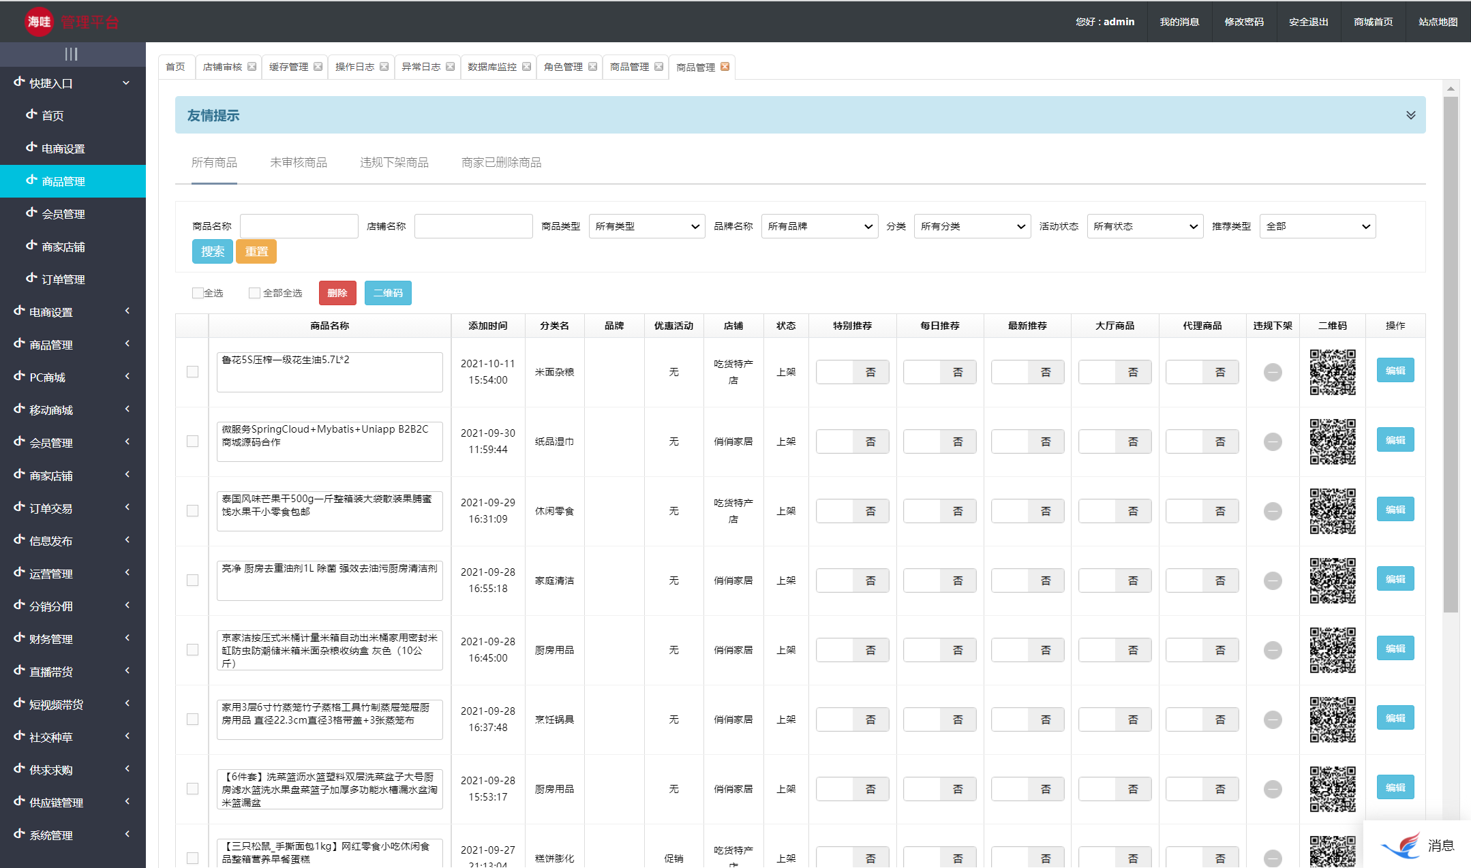This screenshot has width=1471, height=868.
Task: Click the 店铺名称 search input
Action: pos(474,226)
